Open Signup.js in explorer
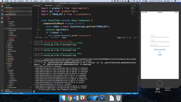Image resolution: width=181 pixels, height=102 pixels. [12, 39]
